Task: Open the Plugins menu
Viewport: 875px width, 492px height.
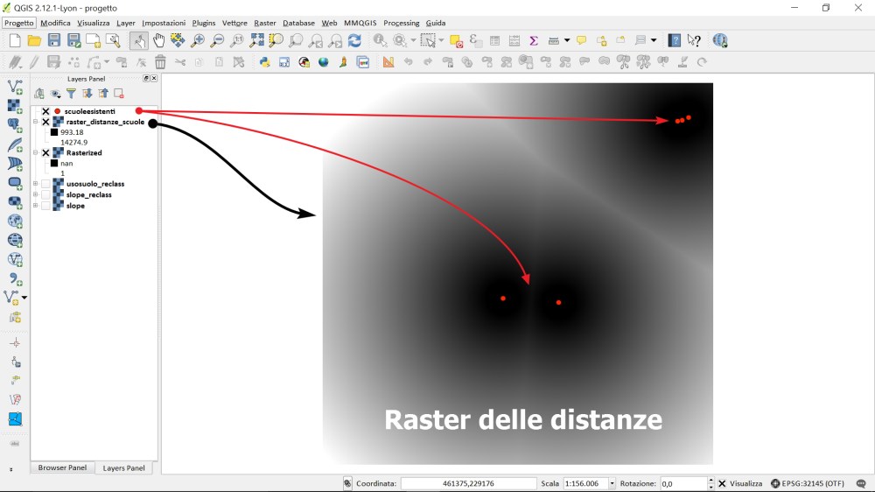Action: pyautogui.click(x=204, y=23)
